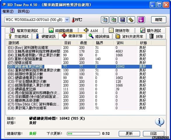171x140 pixels.
Task: Click the blue info bubble icon
Action: point(159,122)
